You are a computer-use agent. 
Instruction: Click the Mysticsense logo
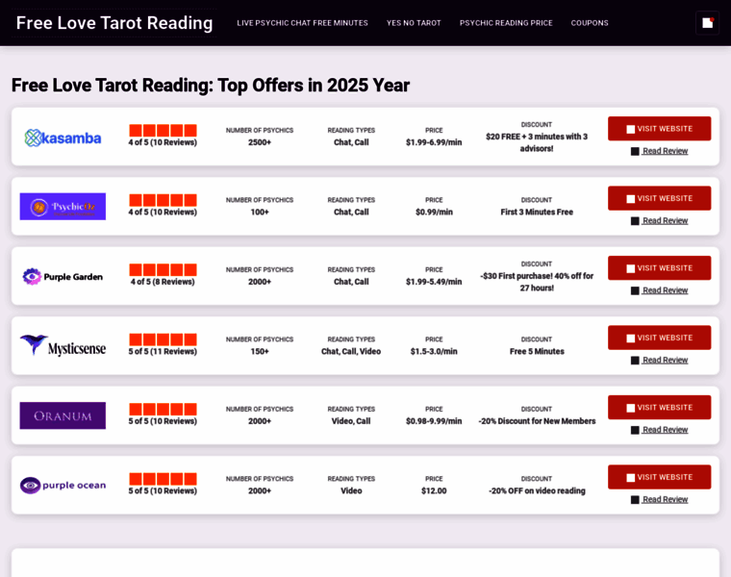pyautogui.click(x=63, y=346)
